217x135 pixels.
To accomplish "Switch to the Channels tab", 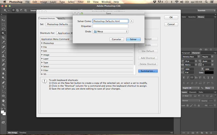I will click(193, 92).
